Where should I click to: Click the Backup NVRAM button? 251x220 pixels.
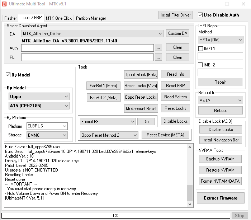220,159
